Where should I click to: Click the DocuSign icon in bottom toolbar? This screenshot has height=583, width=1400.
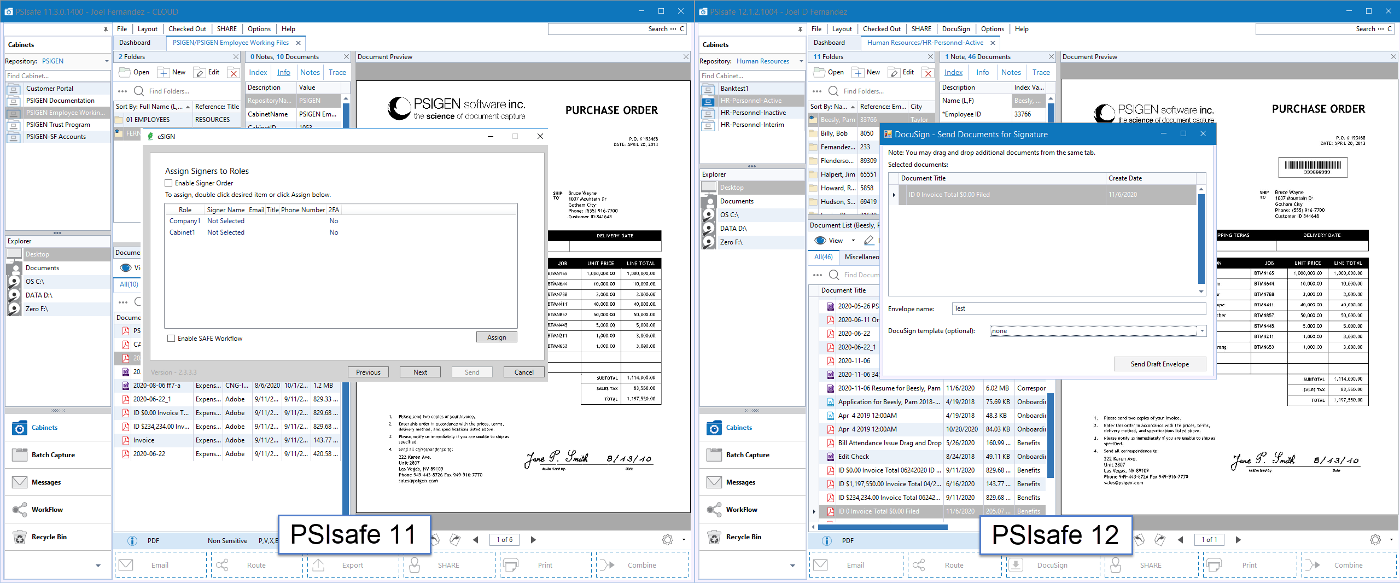[x=1016, y=565]
